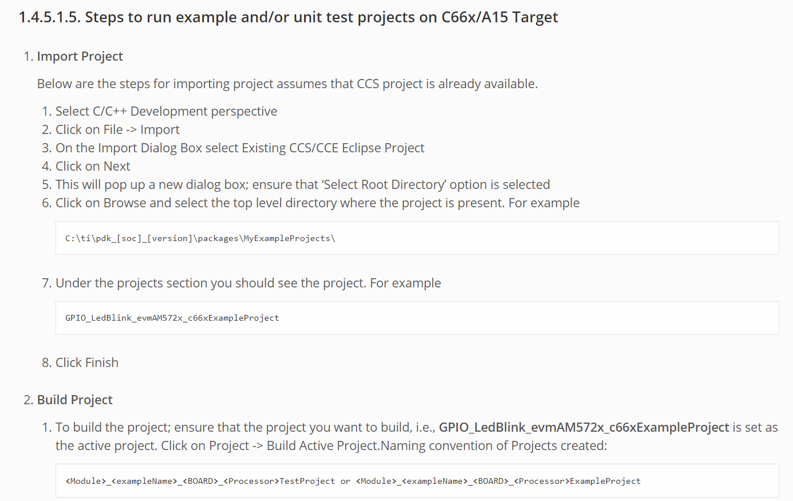Click "TestProject" in the naming convention code
793x501 pixels.
[x=307, y=481]
